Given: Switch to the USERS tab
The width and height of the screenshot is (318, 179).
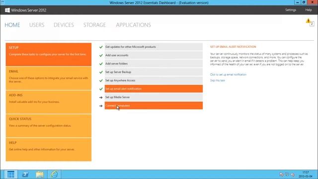Looking at the screenshot, I should (x=37, y=25).
